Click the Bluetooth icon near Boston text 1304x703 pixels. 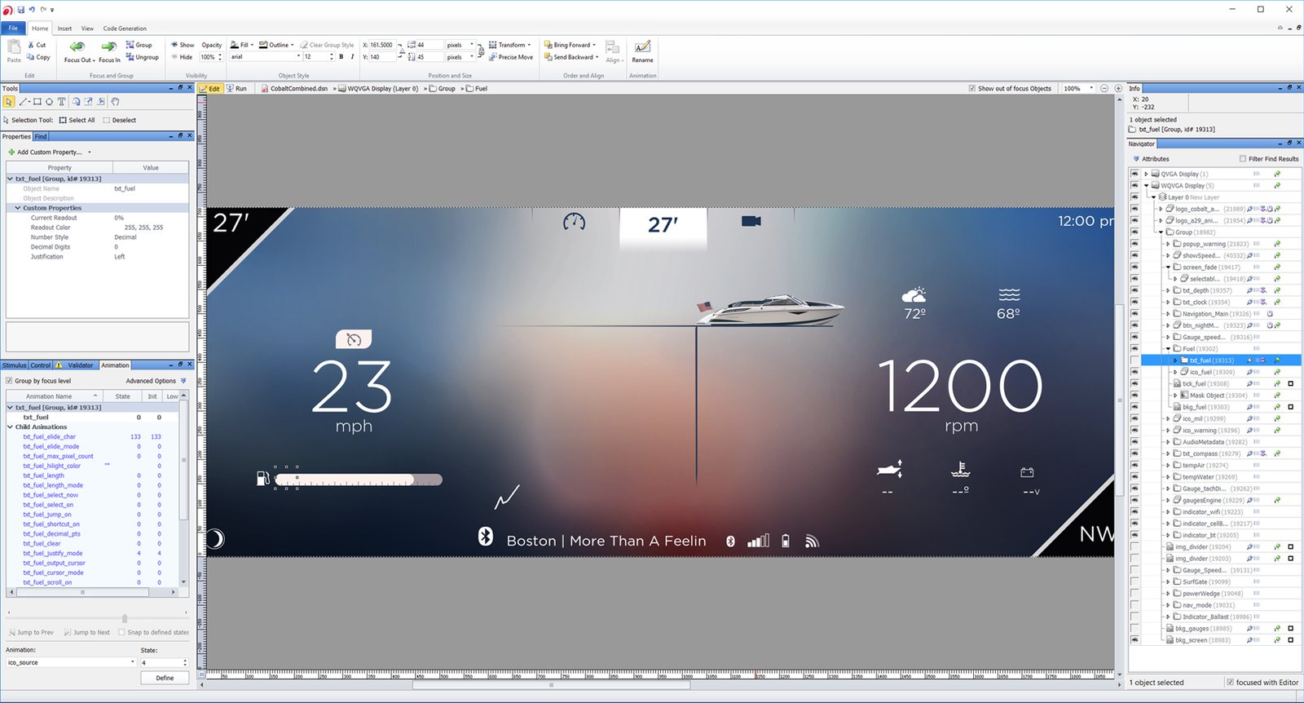pyautogui.click(x=486, y=536)
